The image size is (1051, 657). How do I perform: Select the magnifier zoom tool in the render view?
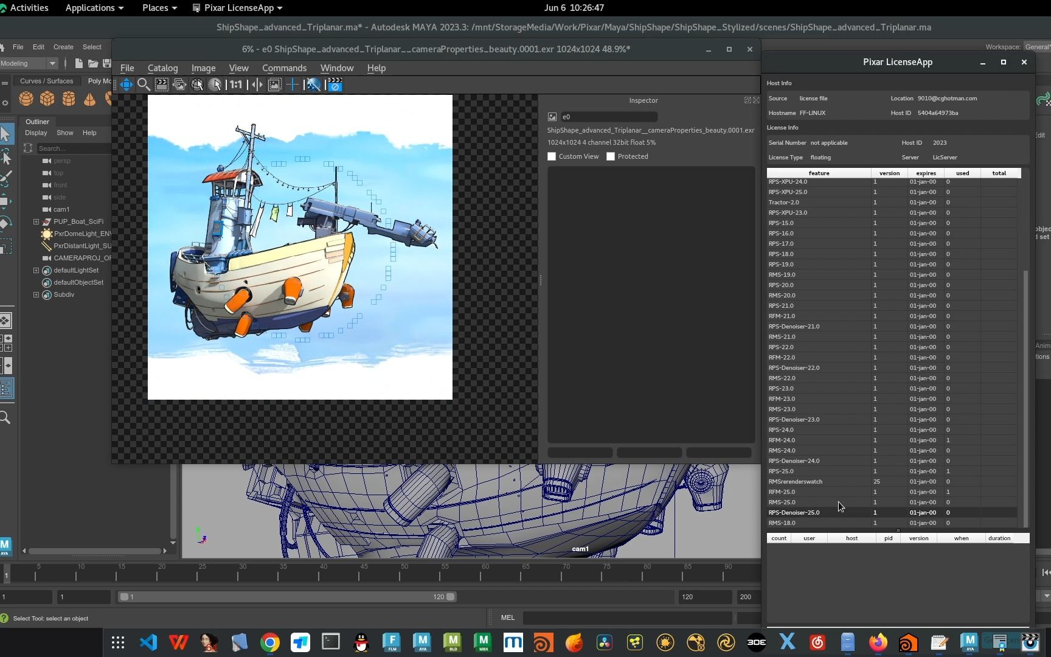pos(144,85)
